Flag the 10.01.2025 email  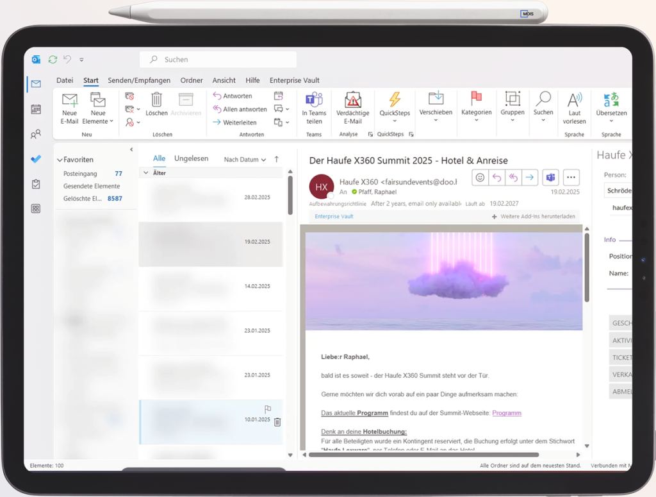coord(268,409)
